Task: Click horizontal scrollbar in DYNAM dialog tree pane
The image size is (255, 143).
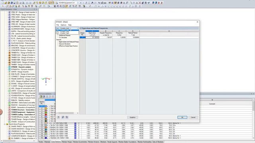Action: tap(66, 113)
